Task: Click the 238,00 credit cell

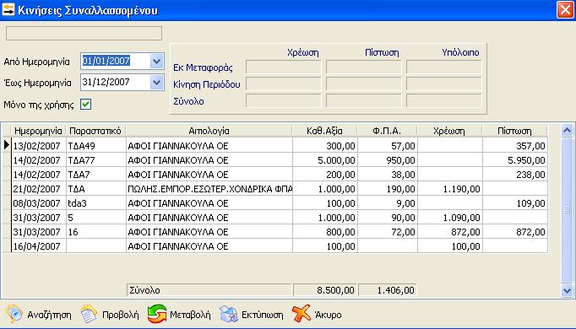Action: pyautogui.click(x=515, y=175)
